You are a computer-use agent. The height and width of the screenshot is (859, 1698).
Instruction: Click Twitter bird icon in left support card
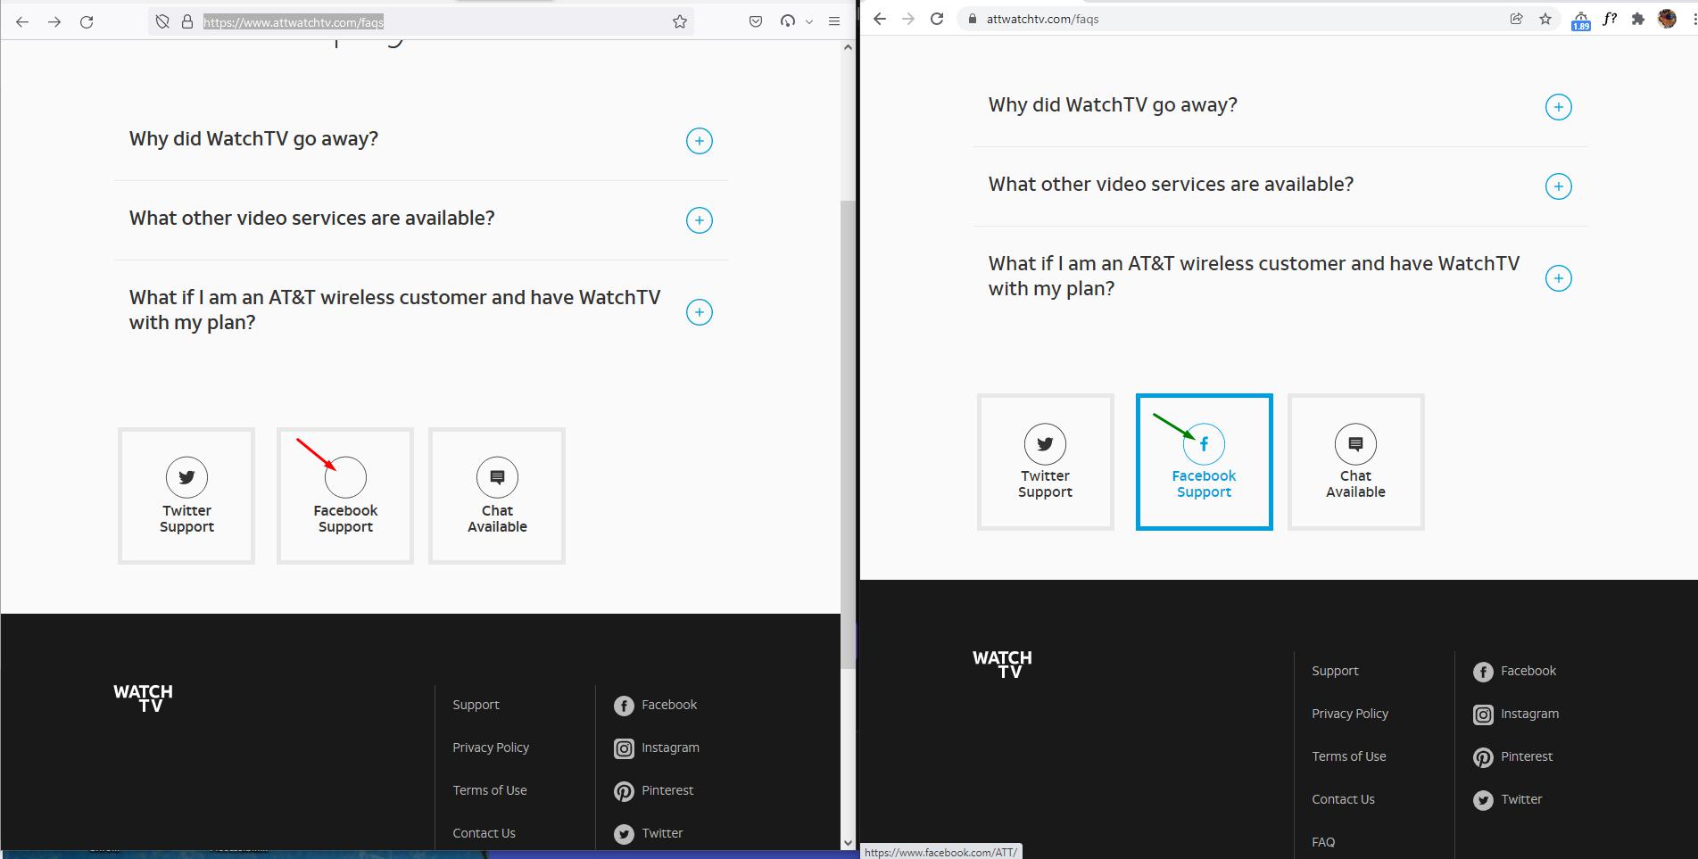186,477
